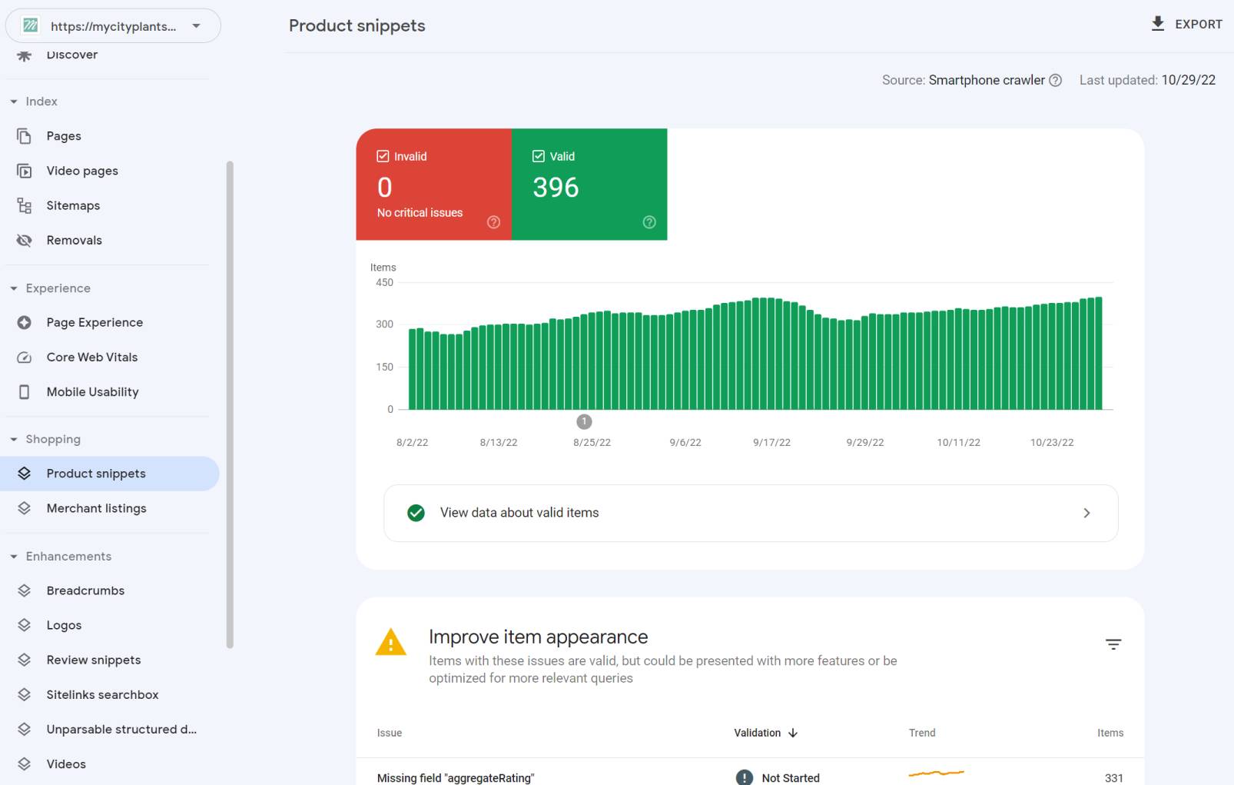
Task: Click the Page Experience plus-circle icon
Action: [x=25, y=322]
